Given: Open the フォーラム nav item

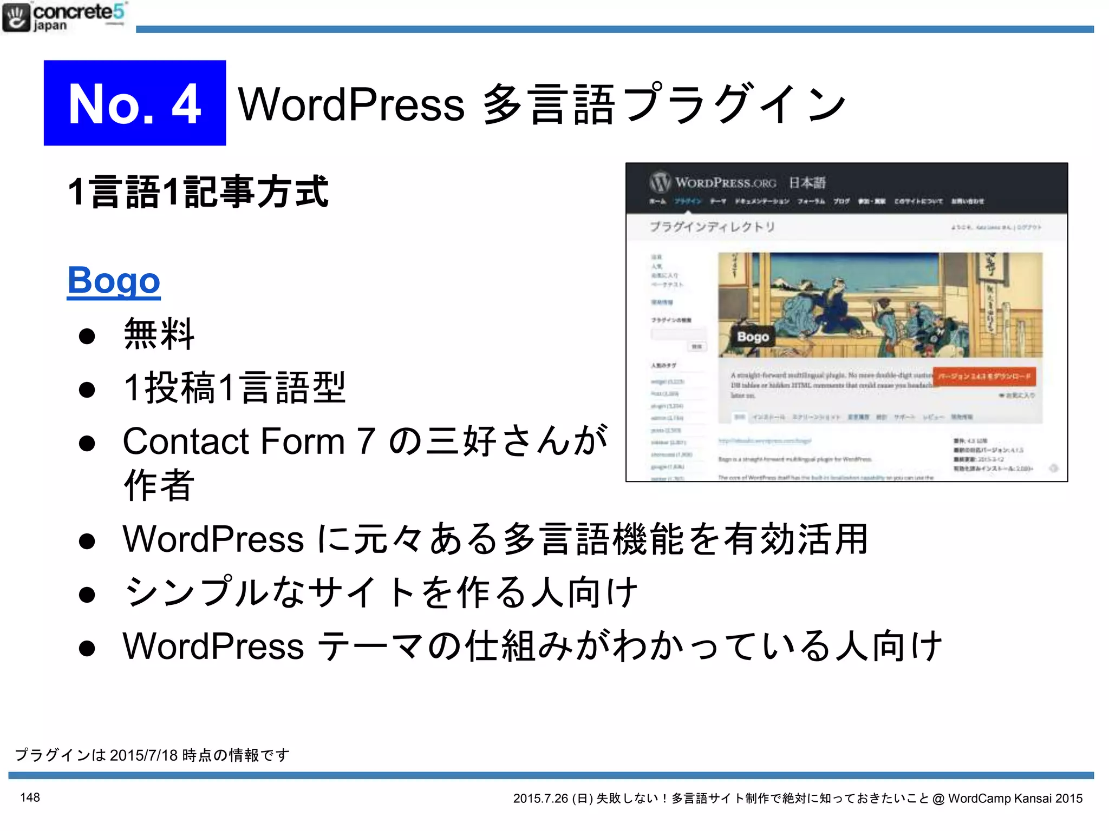Looking at the screenshot, I should 811,201.
